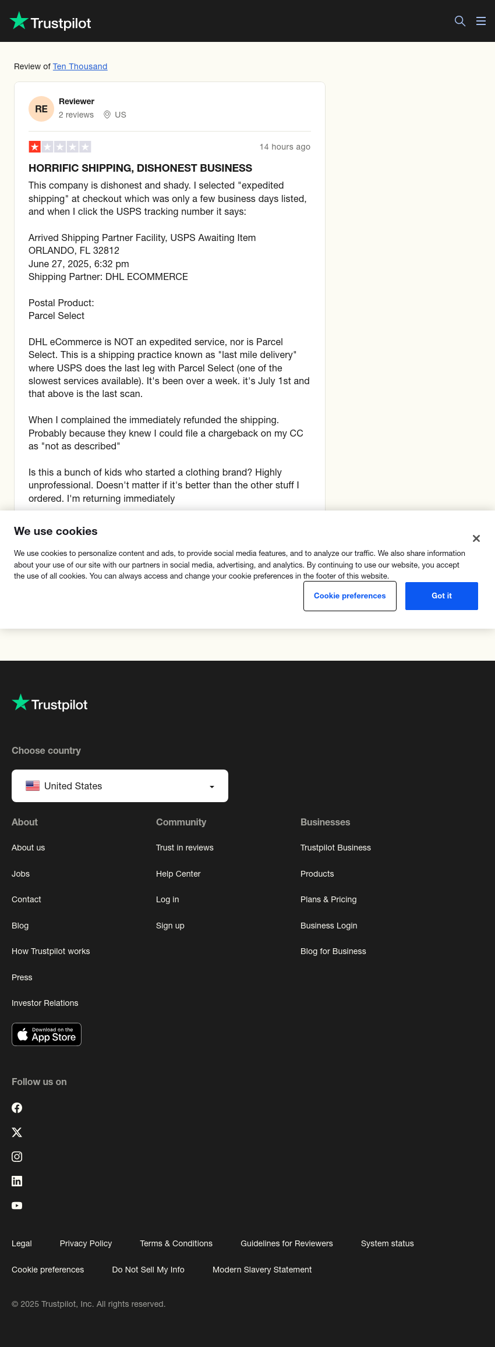Open the Ten Thousand company link

click(80, 66)
